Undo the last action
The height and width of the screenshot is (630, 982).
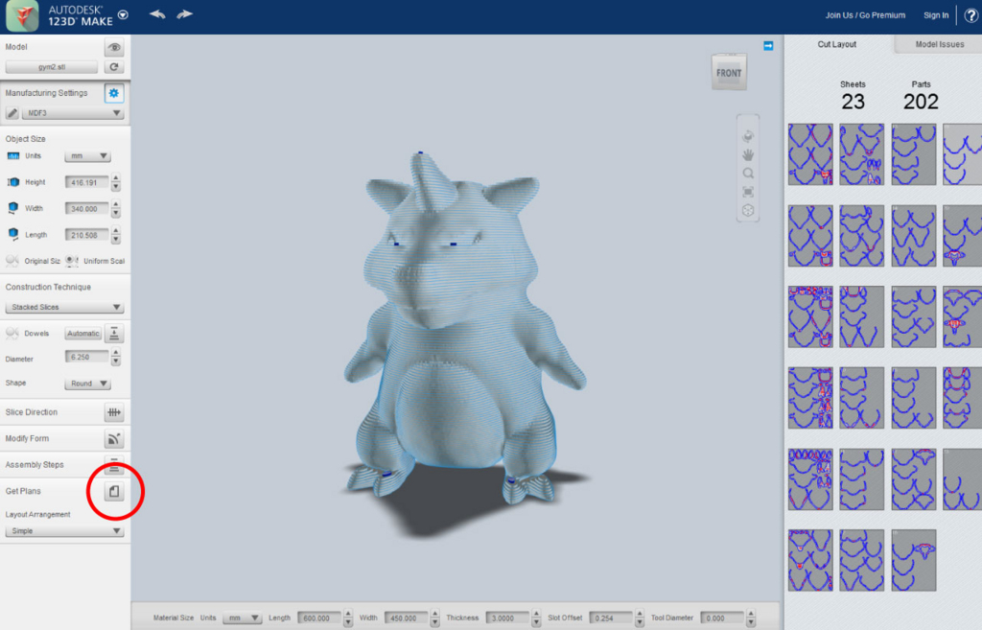click(157, 13)
